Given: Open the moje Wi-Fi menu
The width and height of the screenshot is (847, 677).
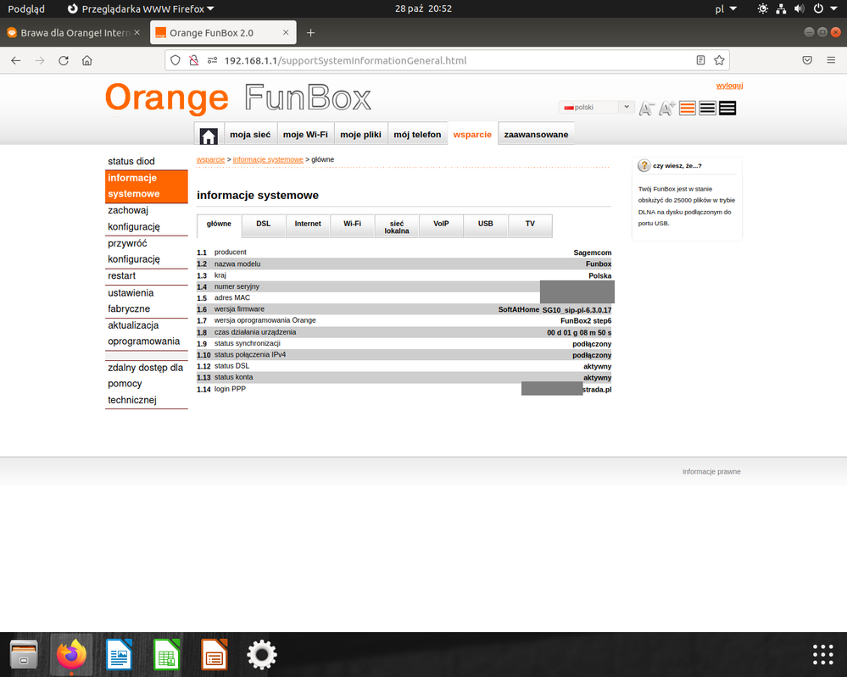Looking at the screenshot, I should pyautogui.click(x=305, y=135).
